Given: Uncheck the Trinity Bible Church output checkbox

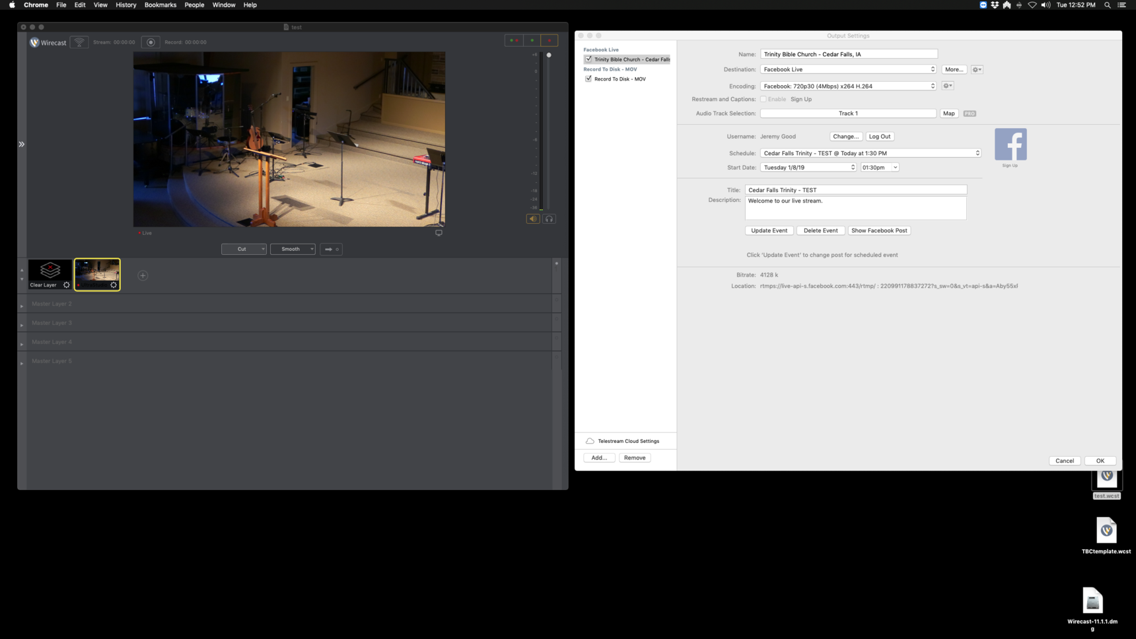Looking at the screenshot, I should (x=588, y=59).
